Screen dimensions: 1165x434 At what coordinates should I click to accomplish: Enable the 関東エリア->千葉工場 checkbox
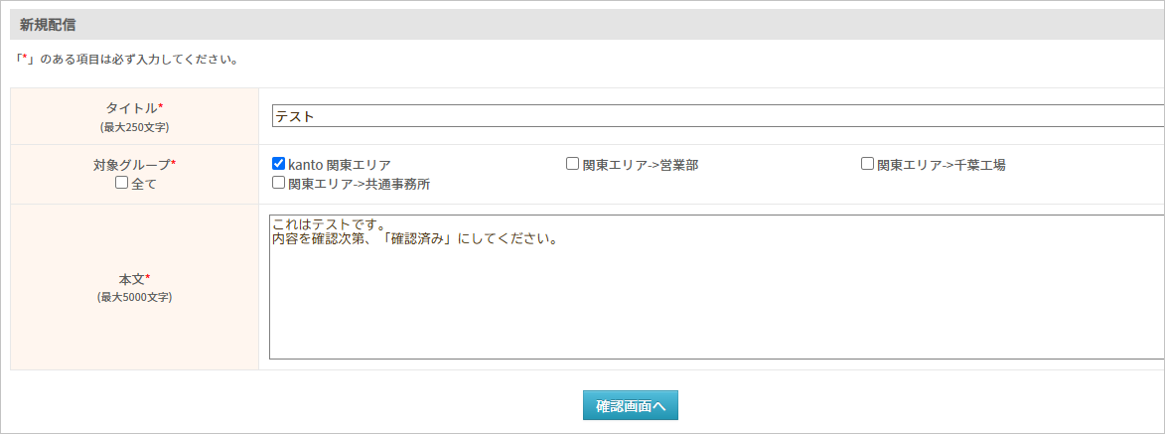(867, 164)
